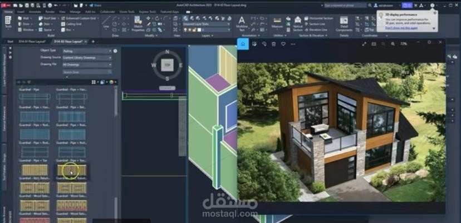Click the zoom-in magnifier in image viewer
461x223 pixels.
393,44
